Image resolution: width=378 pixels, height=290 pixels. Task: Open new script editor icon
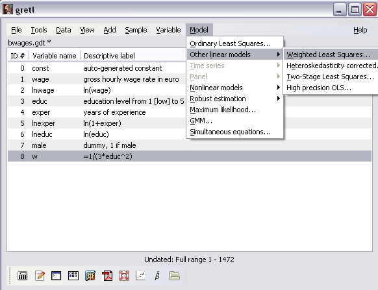pos(40,276)
